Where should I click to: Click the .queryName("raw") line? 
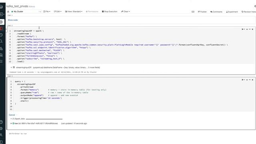click(29, 92)
